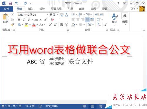147x109 pixels.
Task: Click the Paste clipboard icon
Action: [6, 17]
